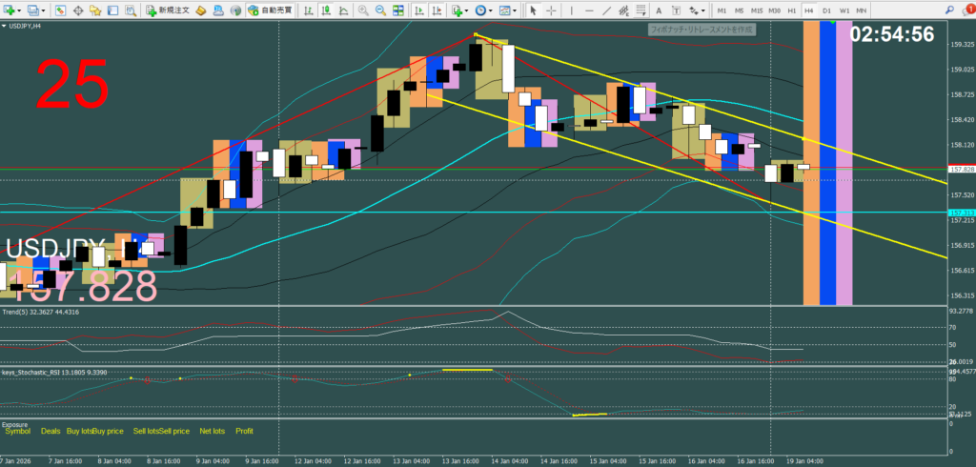Toggle chart auto-scroll to latest bar

click(416, 10)
